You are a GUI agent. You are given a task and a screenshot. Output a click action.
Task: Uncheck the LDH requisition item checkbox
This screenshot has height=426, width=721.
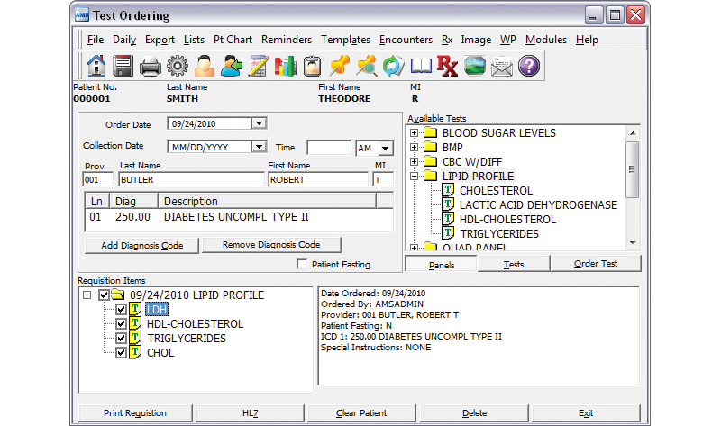click(x=121, y=310)
